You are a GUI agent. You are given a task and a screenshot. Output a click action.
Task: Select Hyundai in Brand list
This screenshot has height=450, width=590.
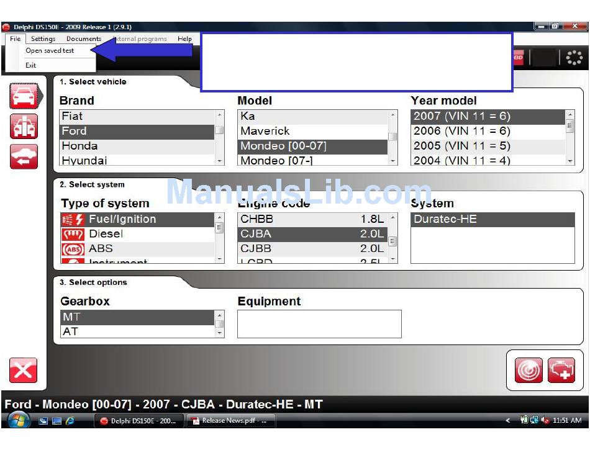tap(137, 160)
